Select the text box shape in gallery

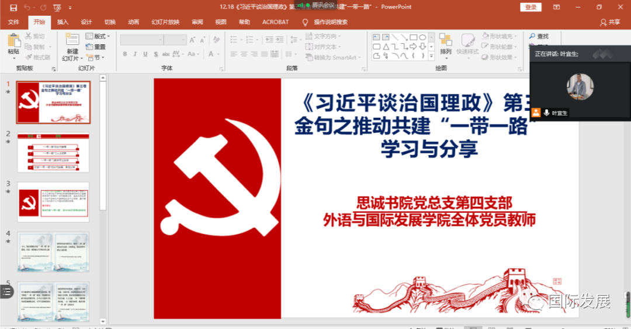(376, 37)
